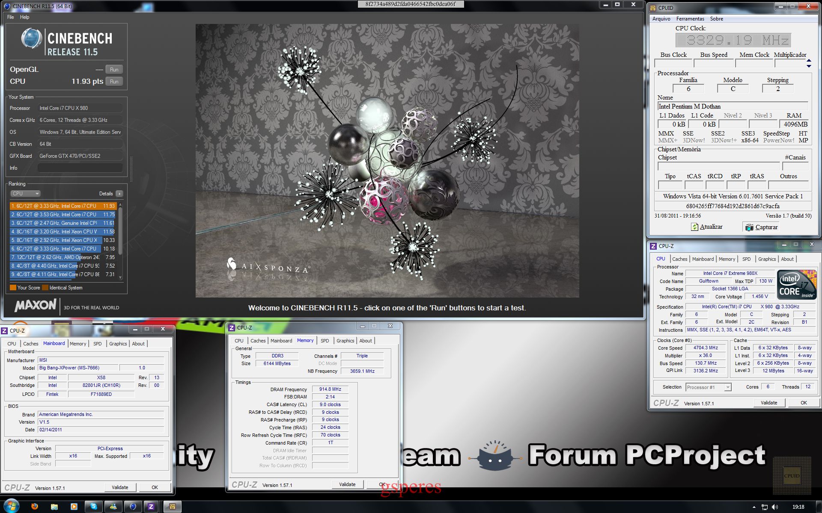The width and height of the screenshot is (822, 513).
Task: Click the Details arrow button in Ranking
Action: point(119,194)
